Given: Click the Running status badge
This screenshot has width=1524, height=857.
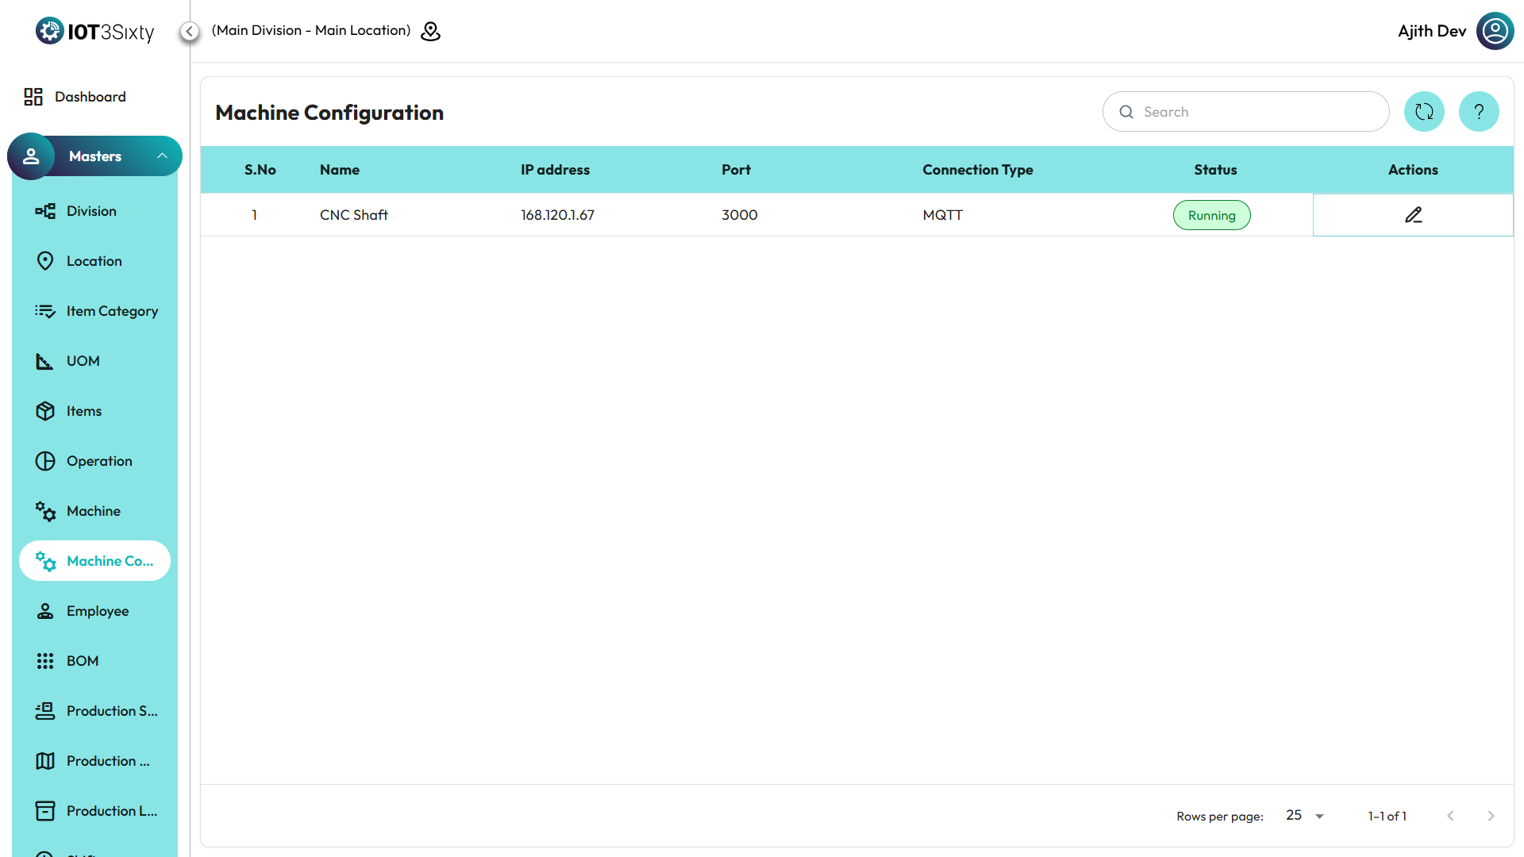Looking at the screenshot, I should click(1211, 215).
